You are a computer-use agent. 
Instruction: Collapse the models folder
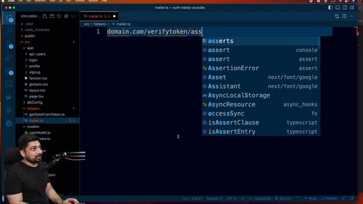click(48, 126)
